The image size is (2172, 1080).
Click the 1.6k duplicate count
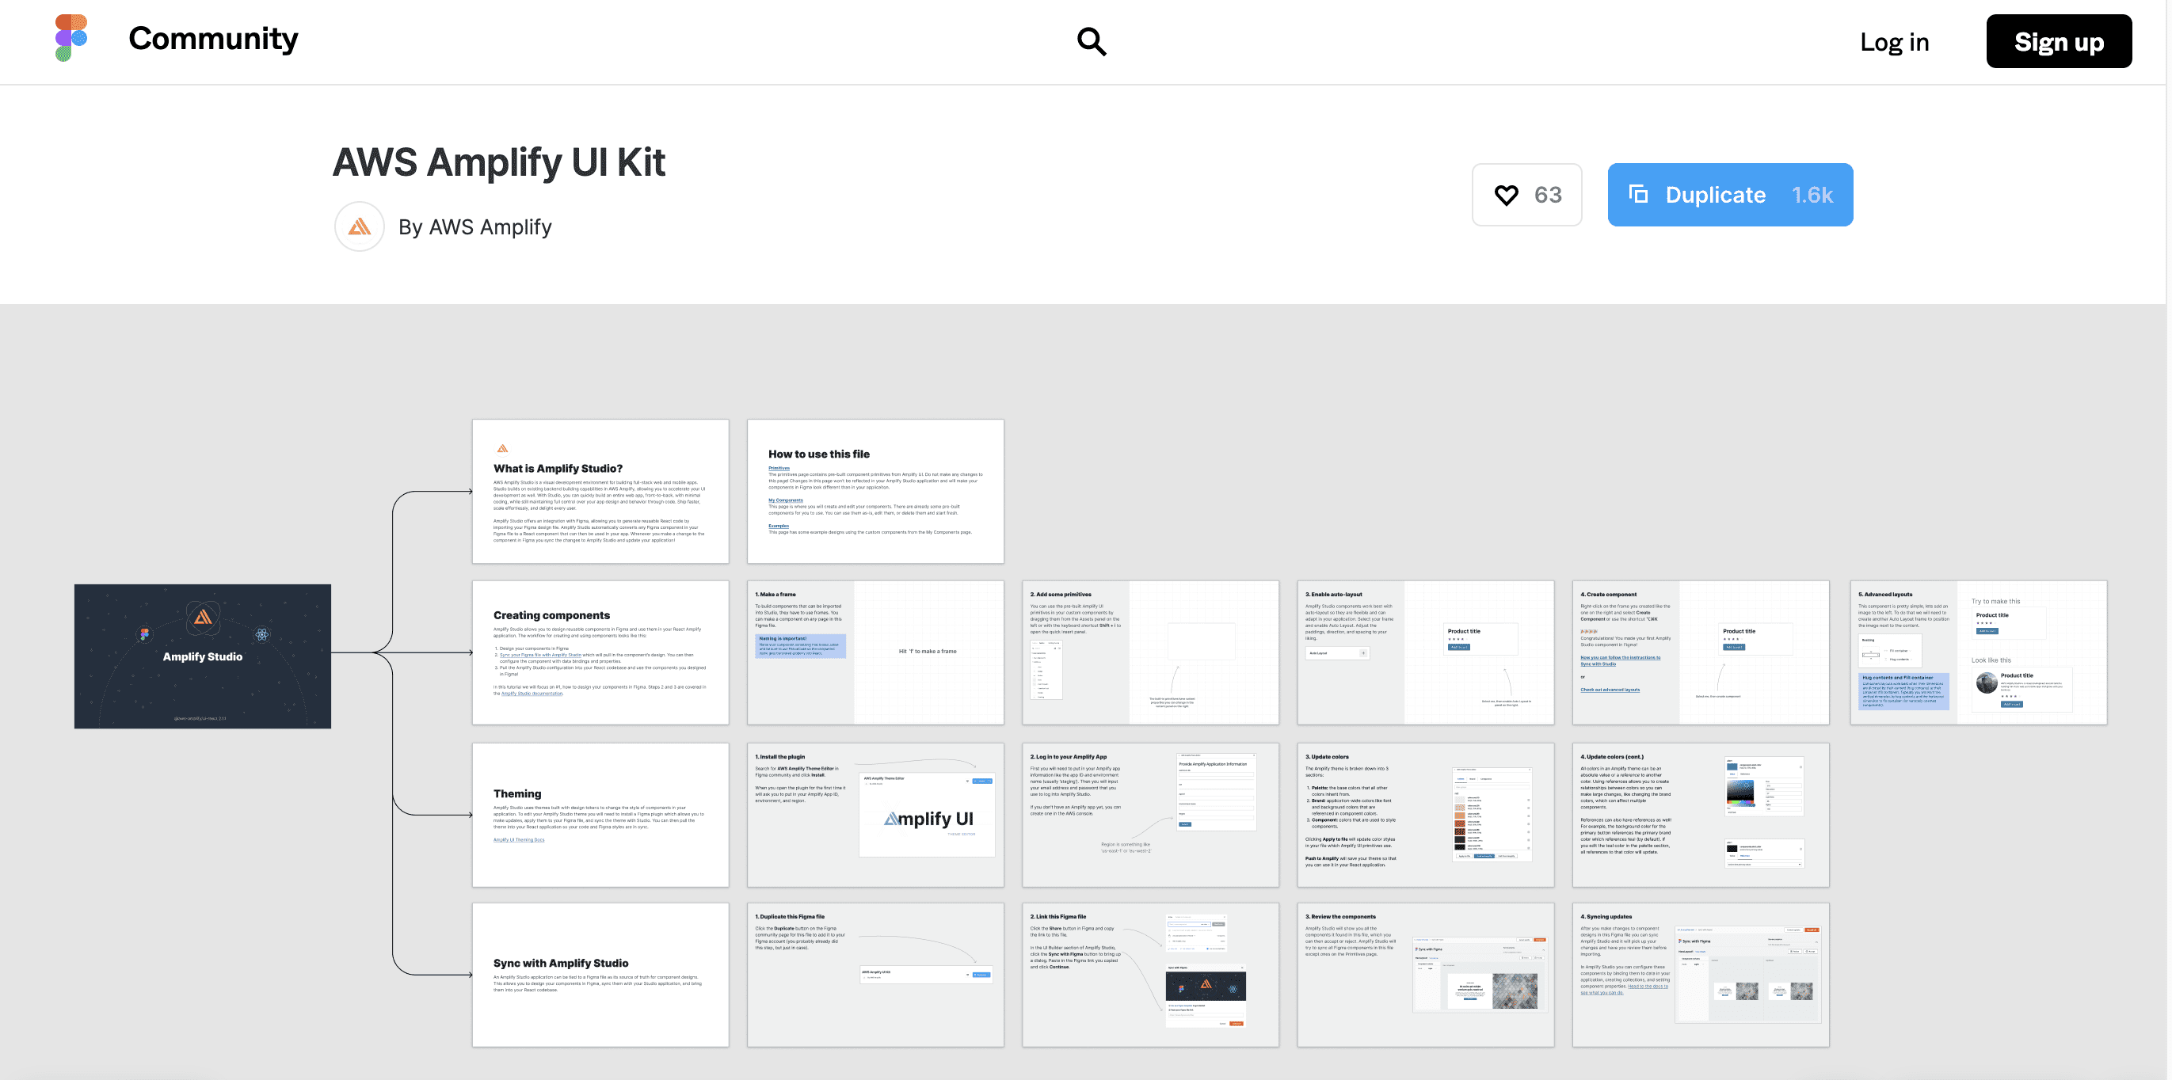coord(1811,194)
